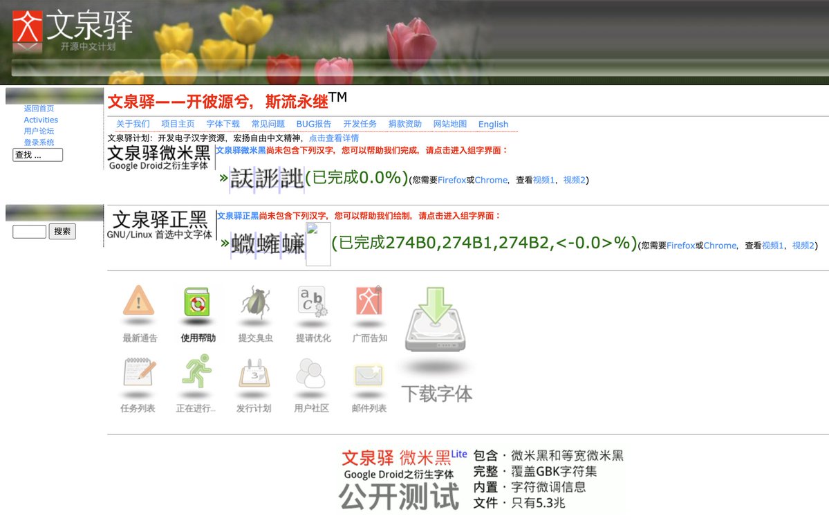Screen dimensions: 829x523
Task: Select 常见问题 navigation item
Action: (x=268, y=124)
